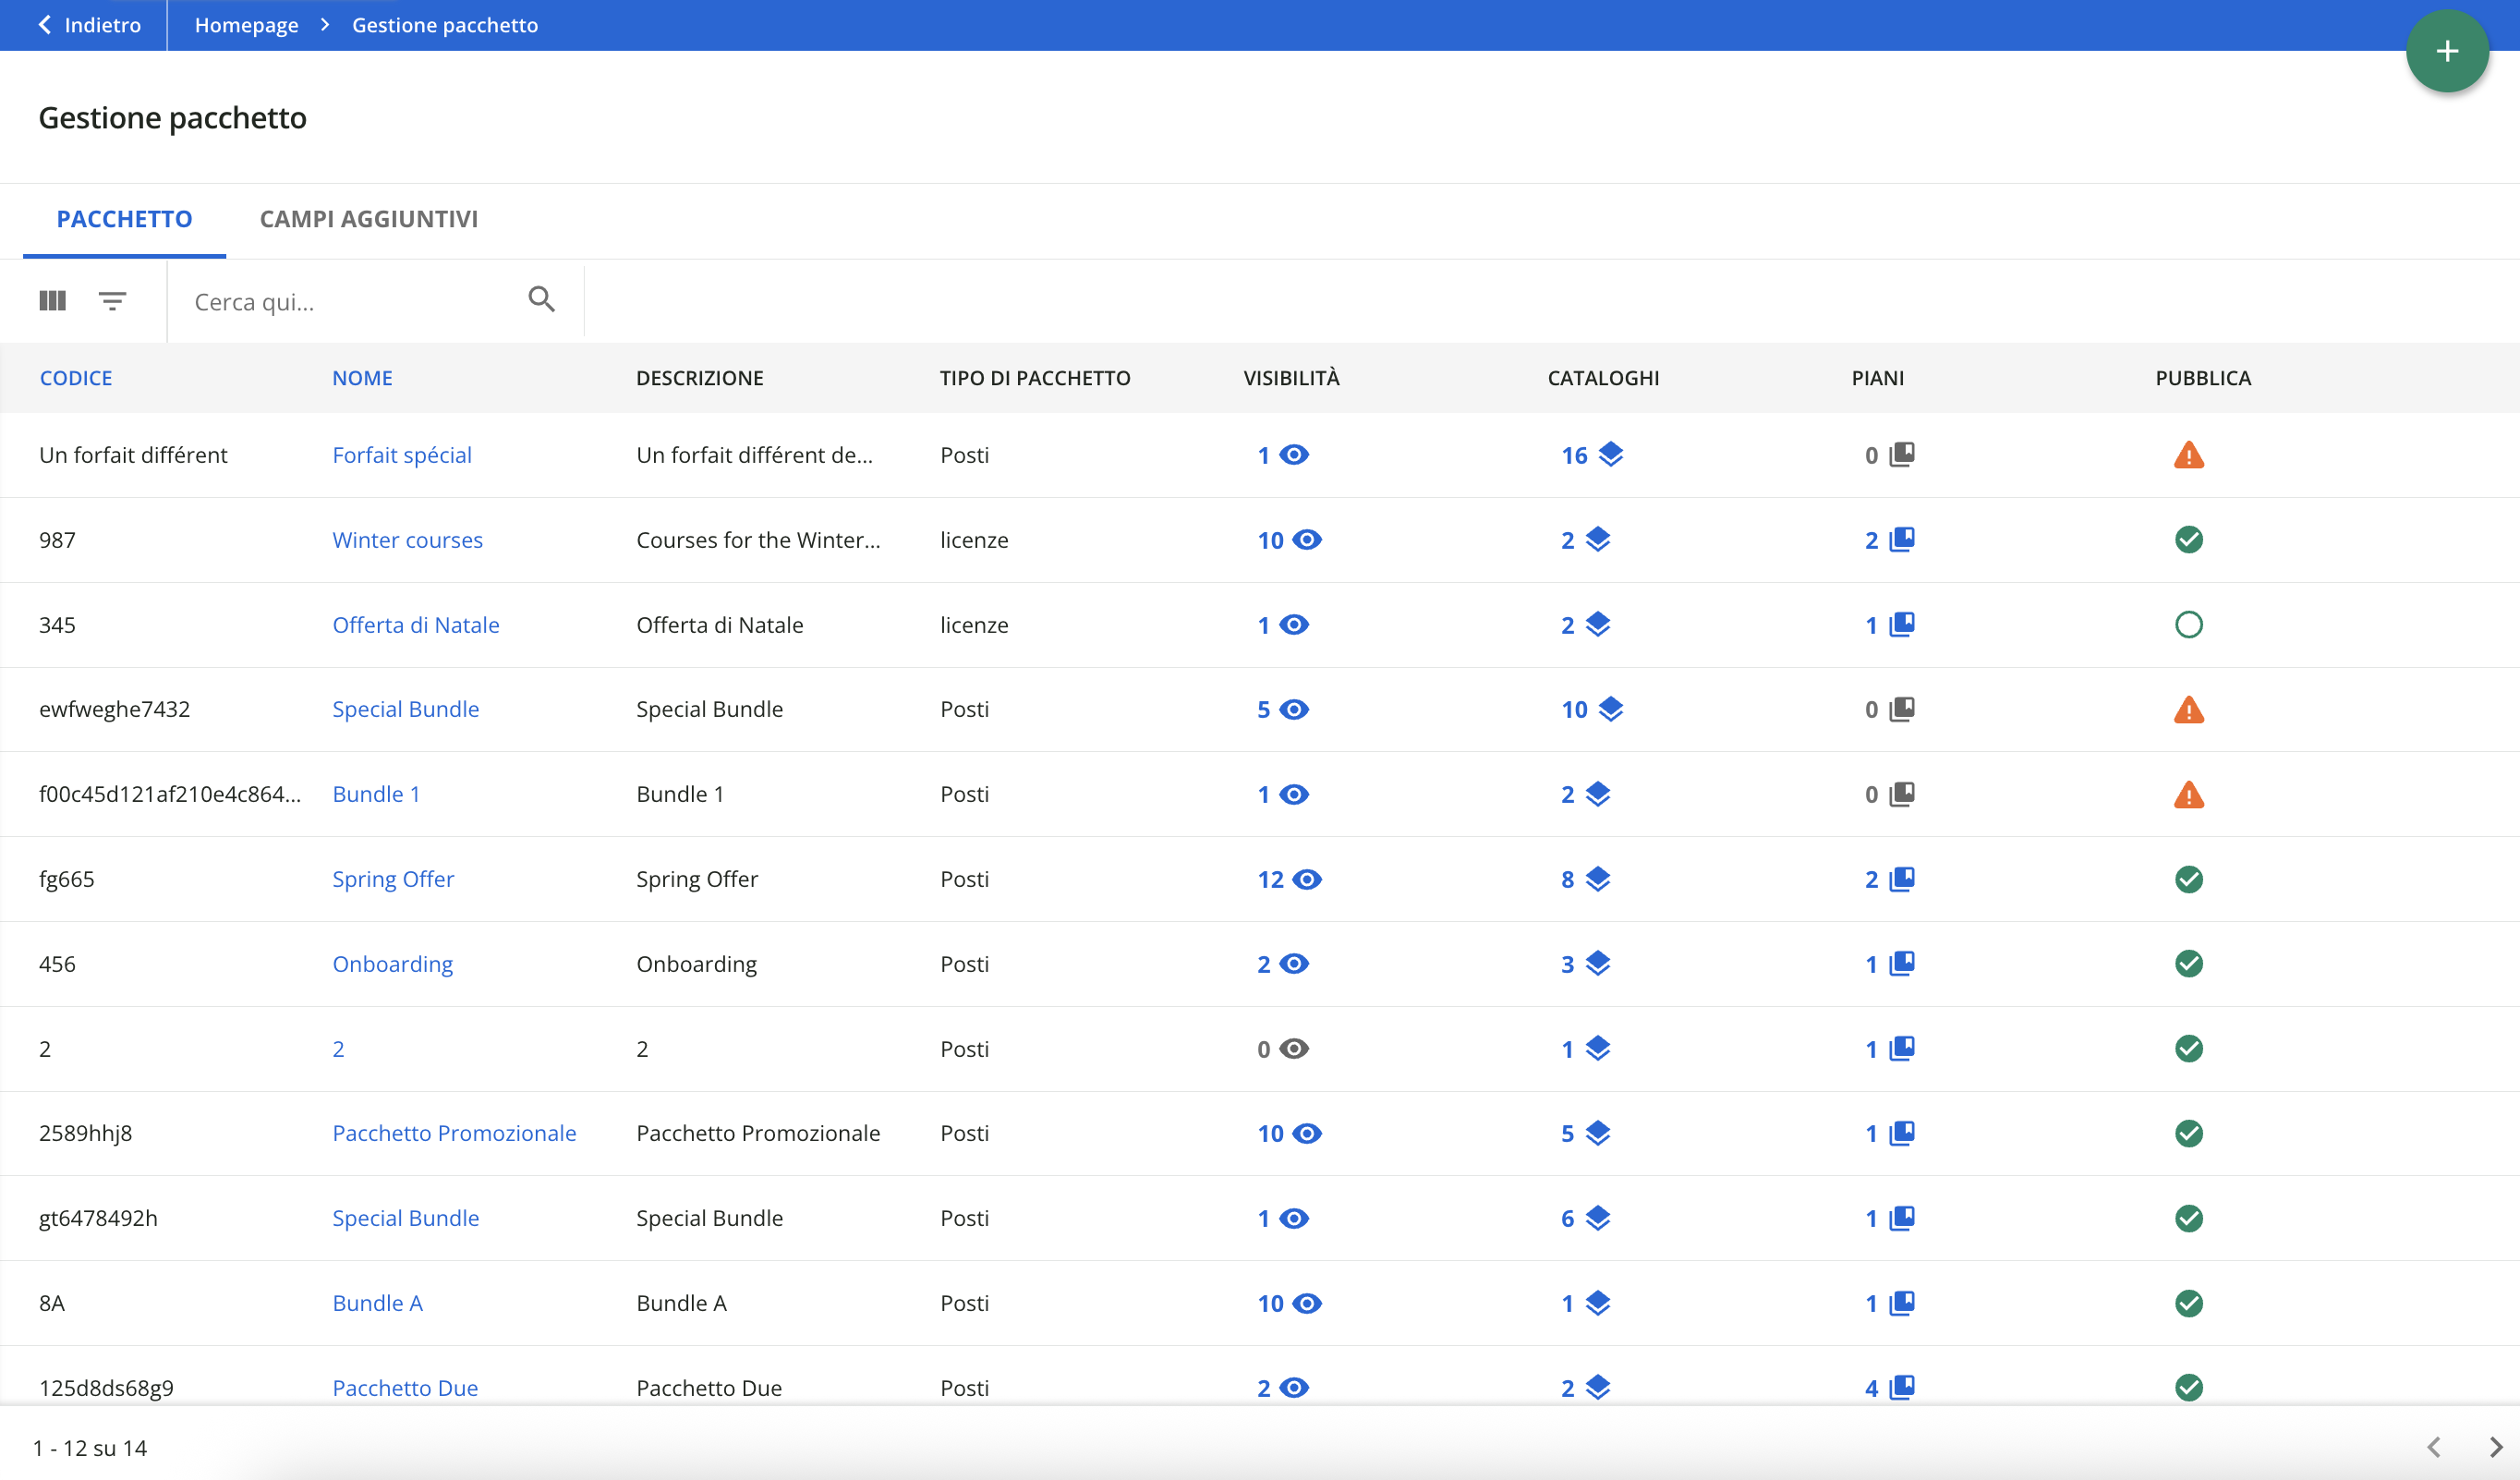The image size is (2520, 1480).
Task: Open plans icon for Bundle A
Action: [1902, 1303]
